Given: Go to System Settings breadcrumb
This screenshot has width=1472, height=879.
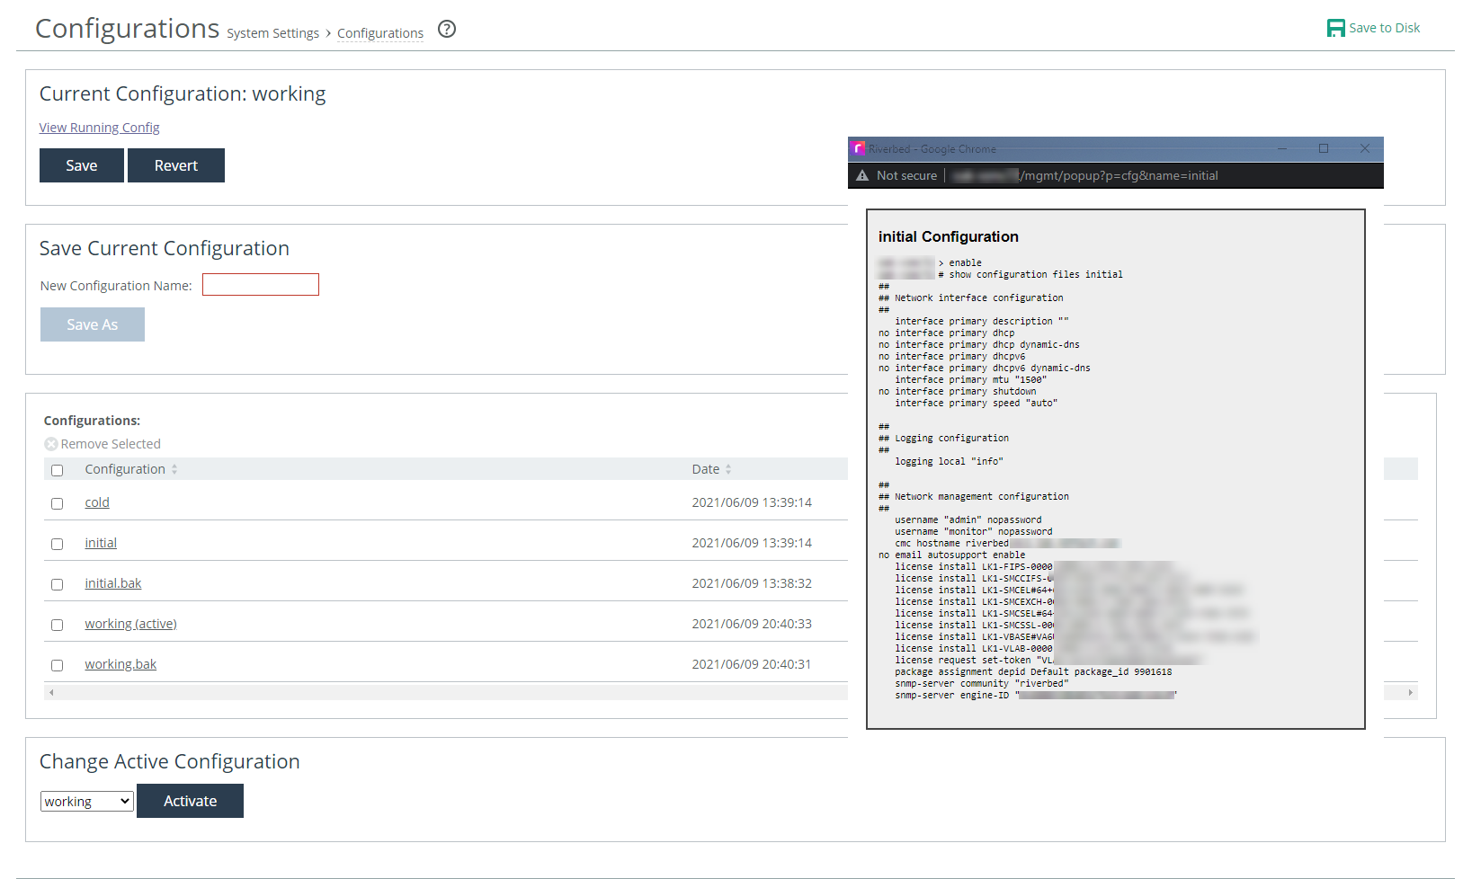Looking at the screenshot, I should click(x=272, y=33).
